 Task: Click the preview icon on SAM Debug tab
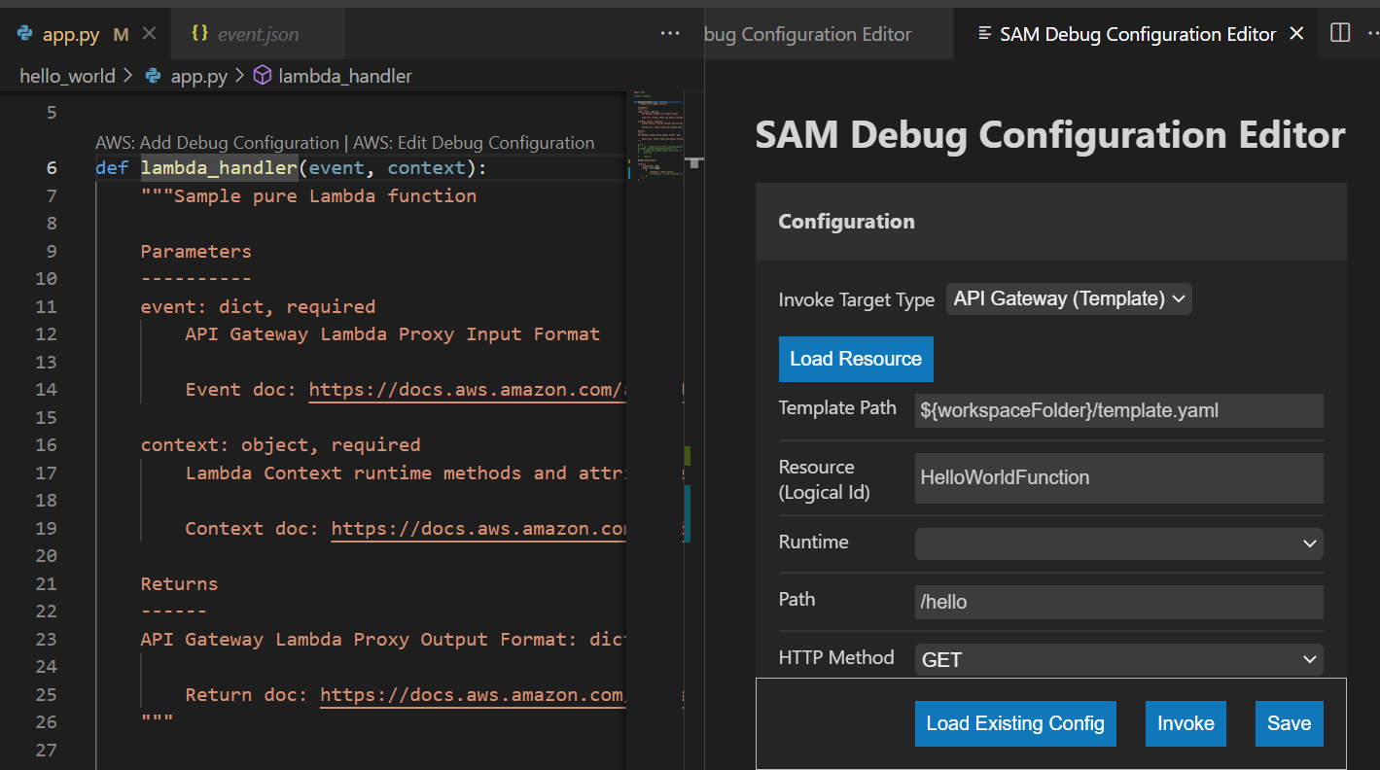(984, 34)
